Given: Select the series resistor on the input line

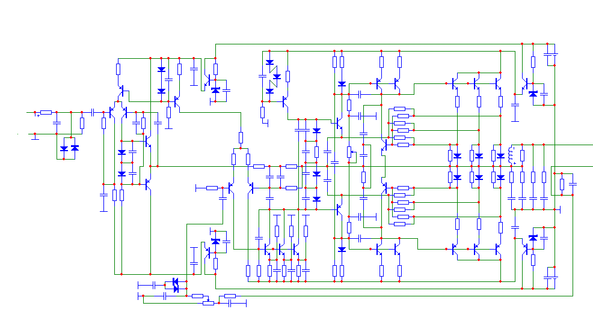Looking at the screenshot, I should click(x=46, y=112).
